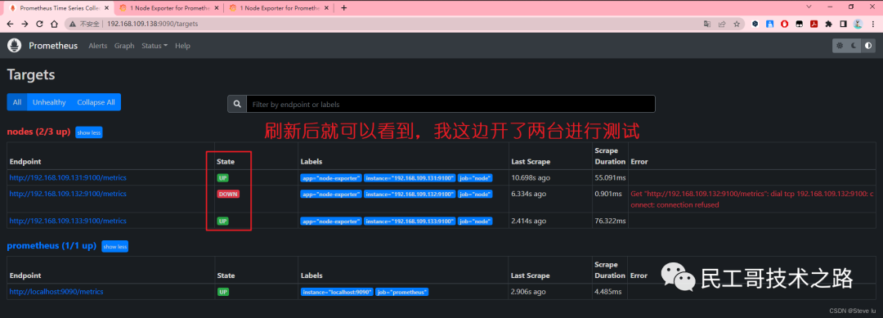
Task: Expand the tab search chevron
Action: [x=808, y=7]
